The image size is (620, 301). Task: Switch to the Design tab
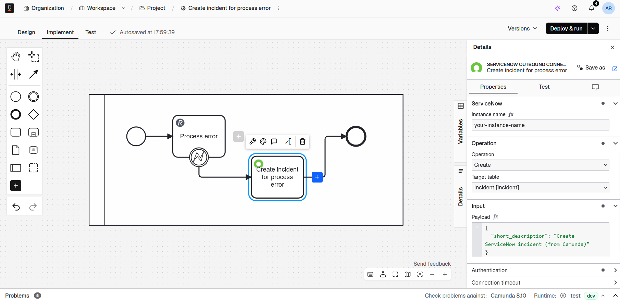tap(26, 32)
